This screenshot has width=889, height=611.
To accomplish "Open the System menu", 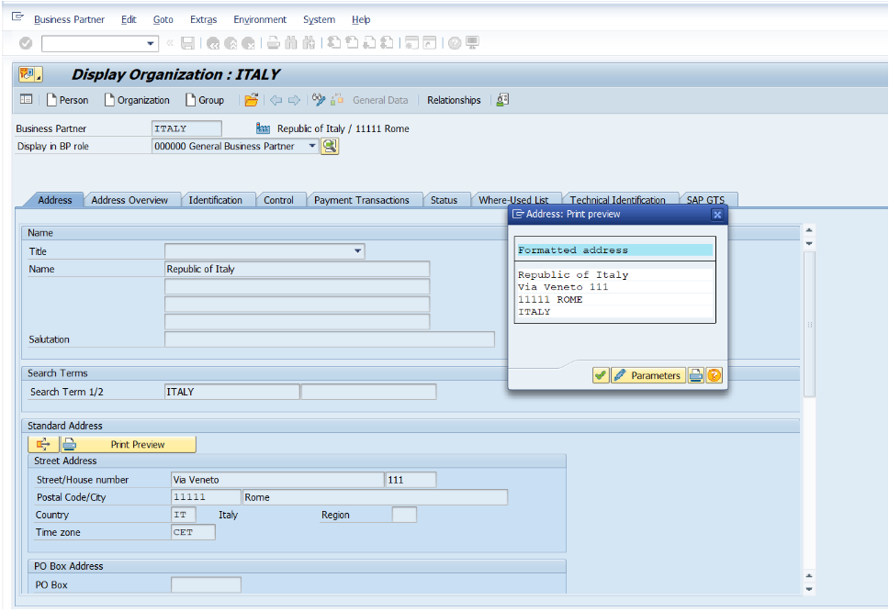I will (x=320, y=19).
